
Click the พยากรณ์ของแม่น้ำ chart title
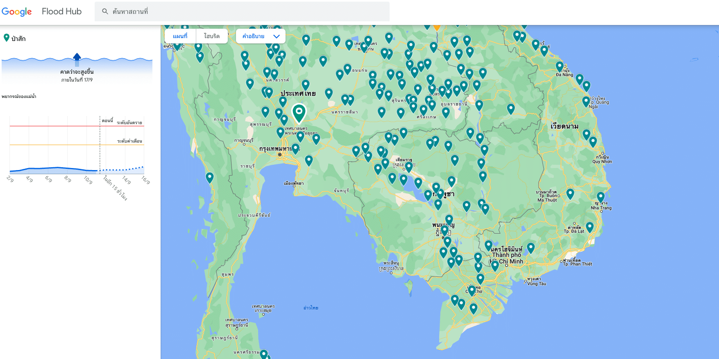pos(19,96)
